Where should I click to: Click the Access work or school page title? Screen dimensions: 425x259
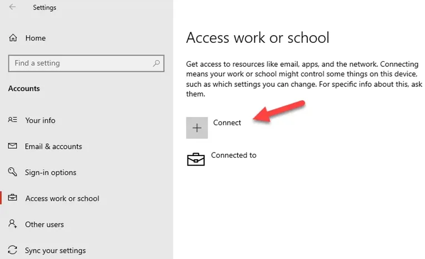(258, 37)
